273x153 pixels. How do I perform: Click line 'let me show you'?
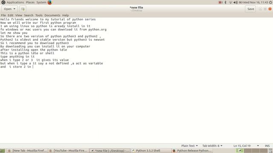[x=14, y=33]
